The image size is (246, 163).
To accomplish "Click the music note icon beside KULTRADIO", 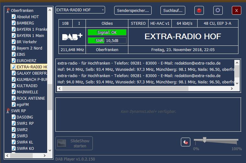I will click(14, 86).
